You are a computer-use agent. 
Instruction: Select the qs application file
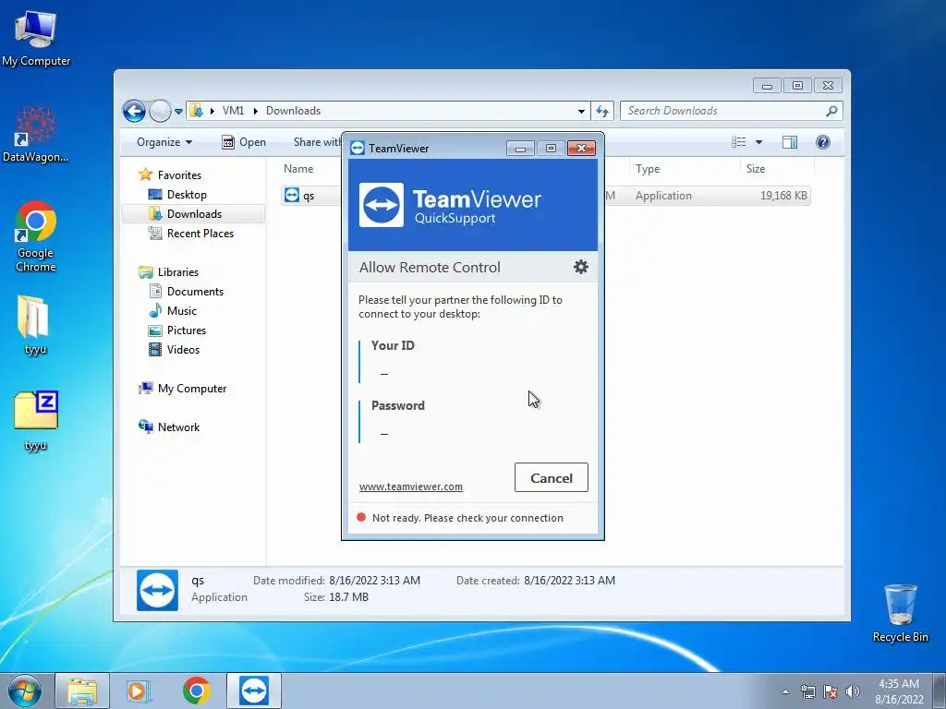308,196
